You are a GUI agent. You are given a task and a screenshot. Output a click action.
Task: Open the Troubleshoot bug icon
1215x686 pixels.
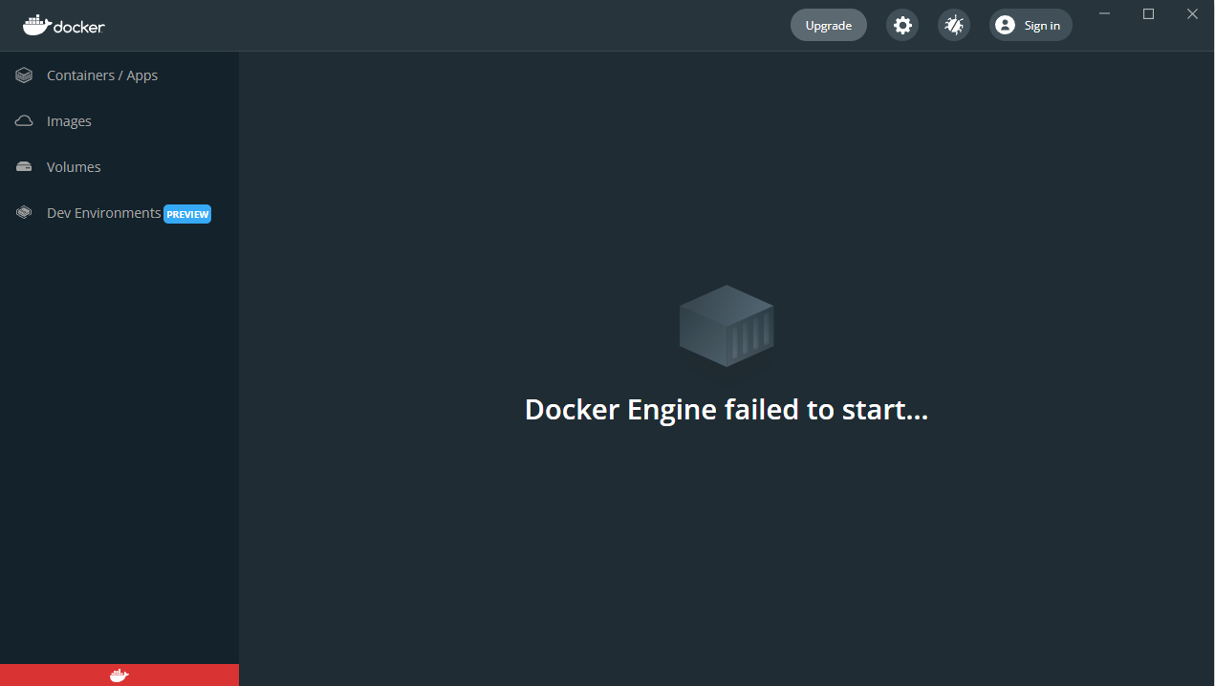954,25
